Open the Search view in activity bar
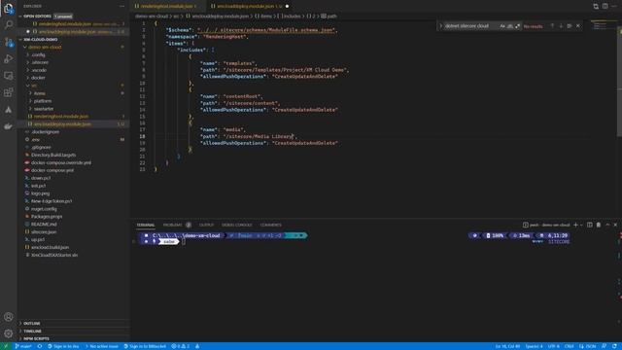The height and width of the screenshot is (350, 622). click(x=9, y=24)
